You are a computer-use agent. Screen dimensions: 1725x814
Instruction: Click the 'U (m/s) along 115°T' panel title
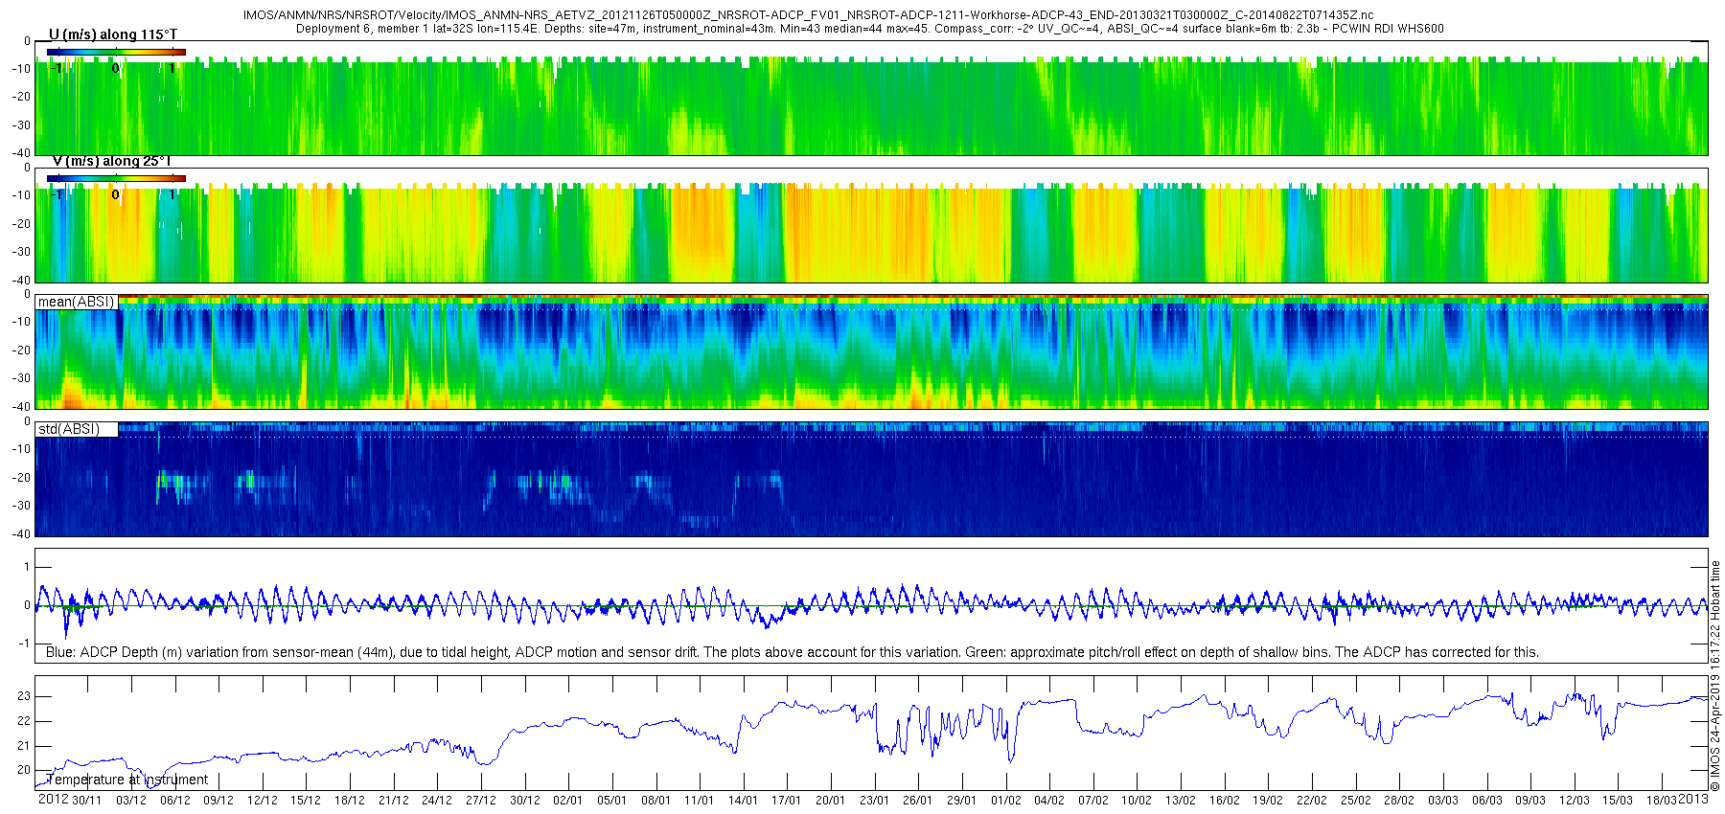coord(113,34)
